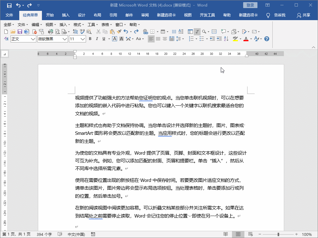The image size is (318, 238).
Task: Click the Spelling and Grammar check icon
Action: pyautogui.click(x=82, y=32)
